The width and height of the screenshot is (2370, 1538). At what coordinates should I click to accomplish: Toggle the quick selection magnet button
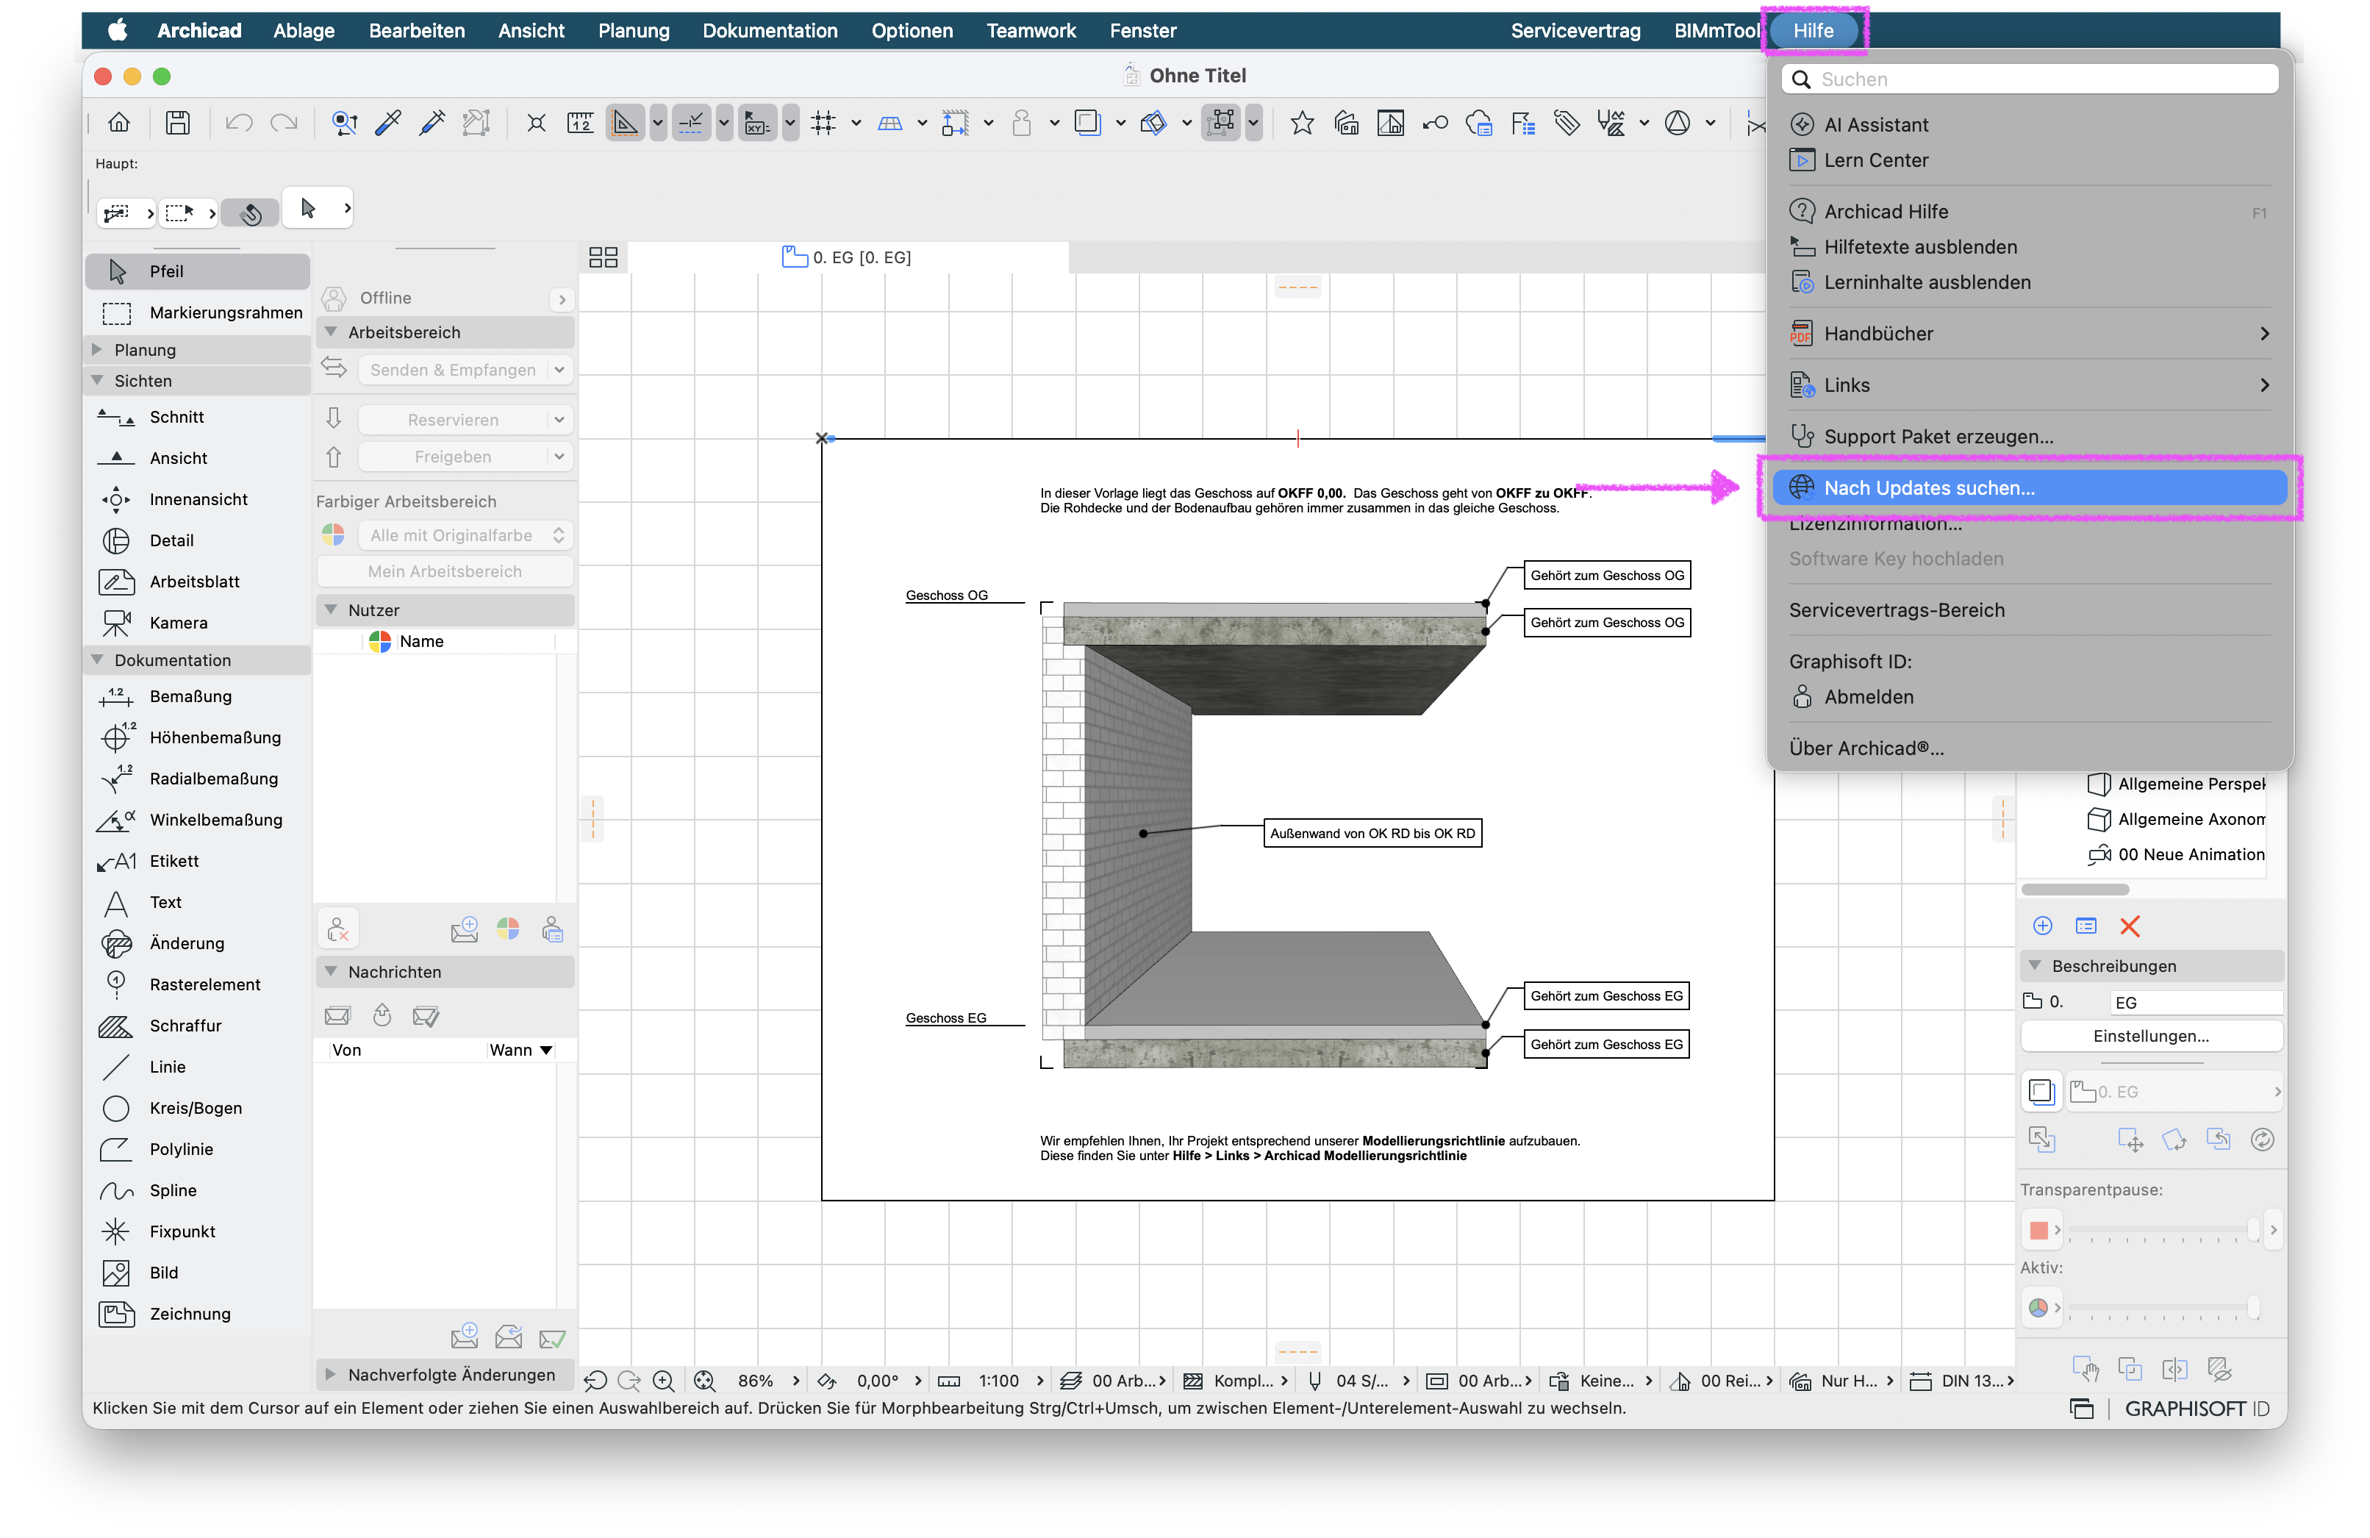(250, 212)
